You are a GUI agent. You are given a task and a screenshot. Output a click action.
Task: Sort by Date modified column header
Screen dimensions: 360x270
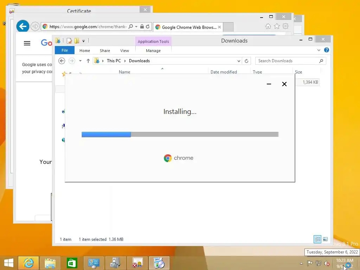224,72
